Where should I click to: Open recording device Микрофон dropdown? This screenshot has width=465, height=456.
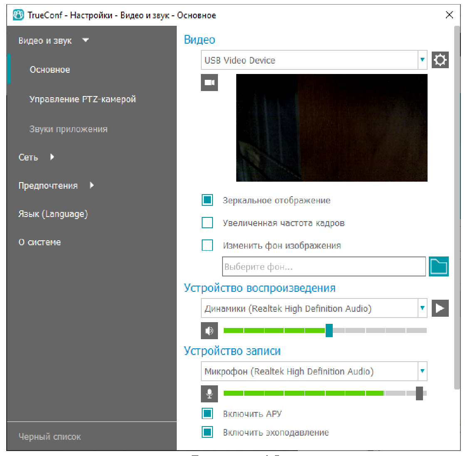422,371
